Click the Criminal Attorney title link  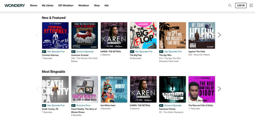(50, 55)
